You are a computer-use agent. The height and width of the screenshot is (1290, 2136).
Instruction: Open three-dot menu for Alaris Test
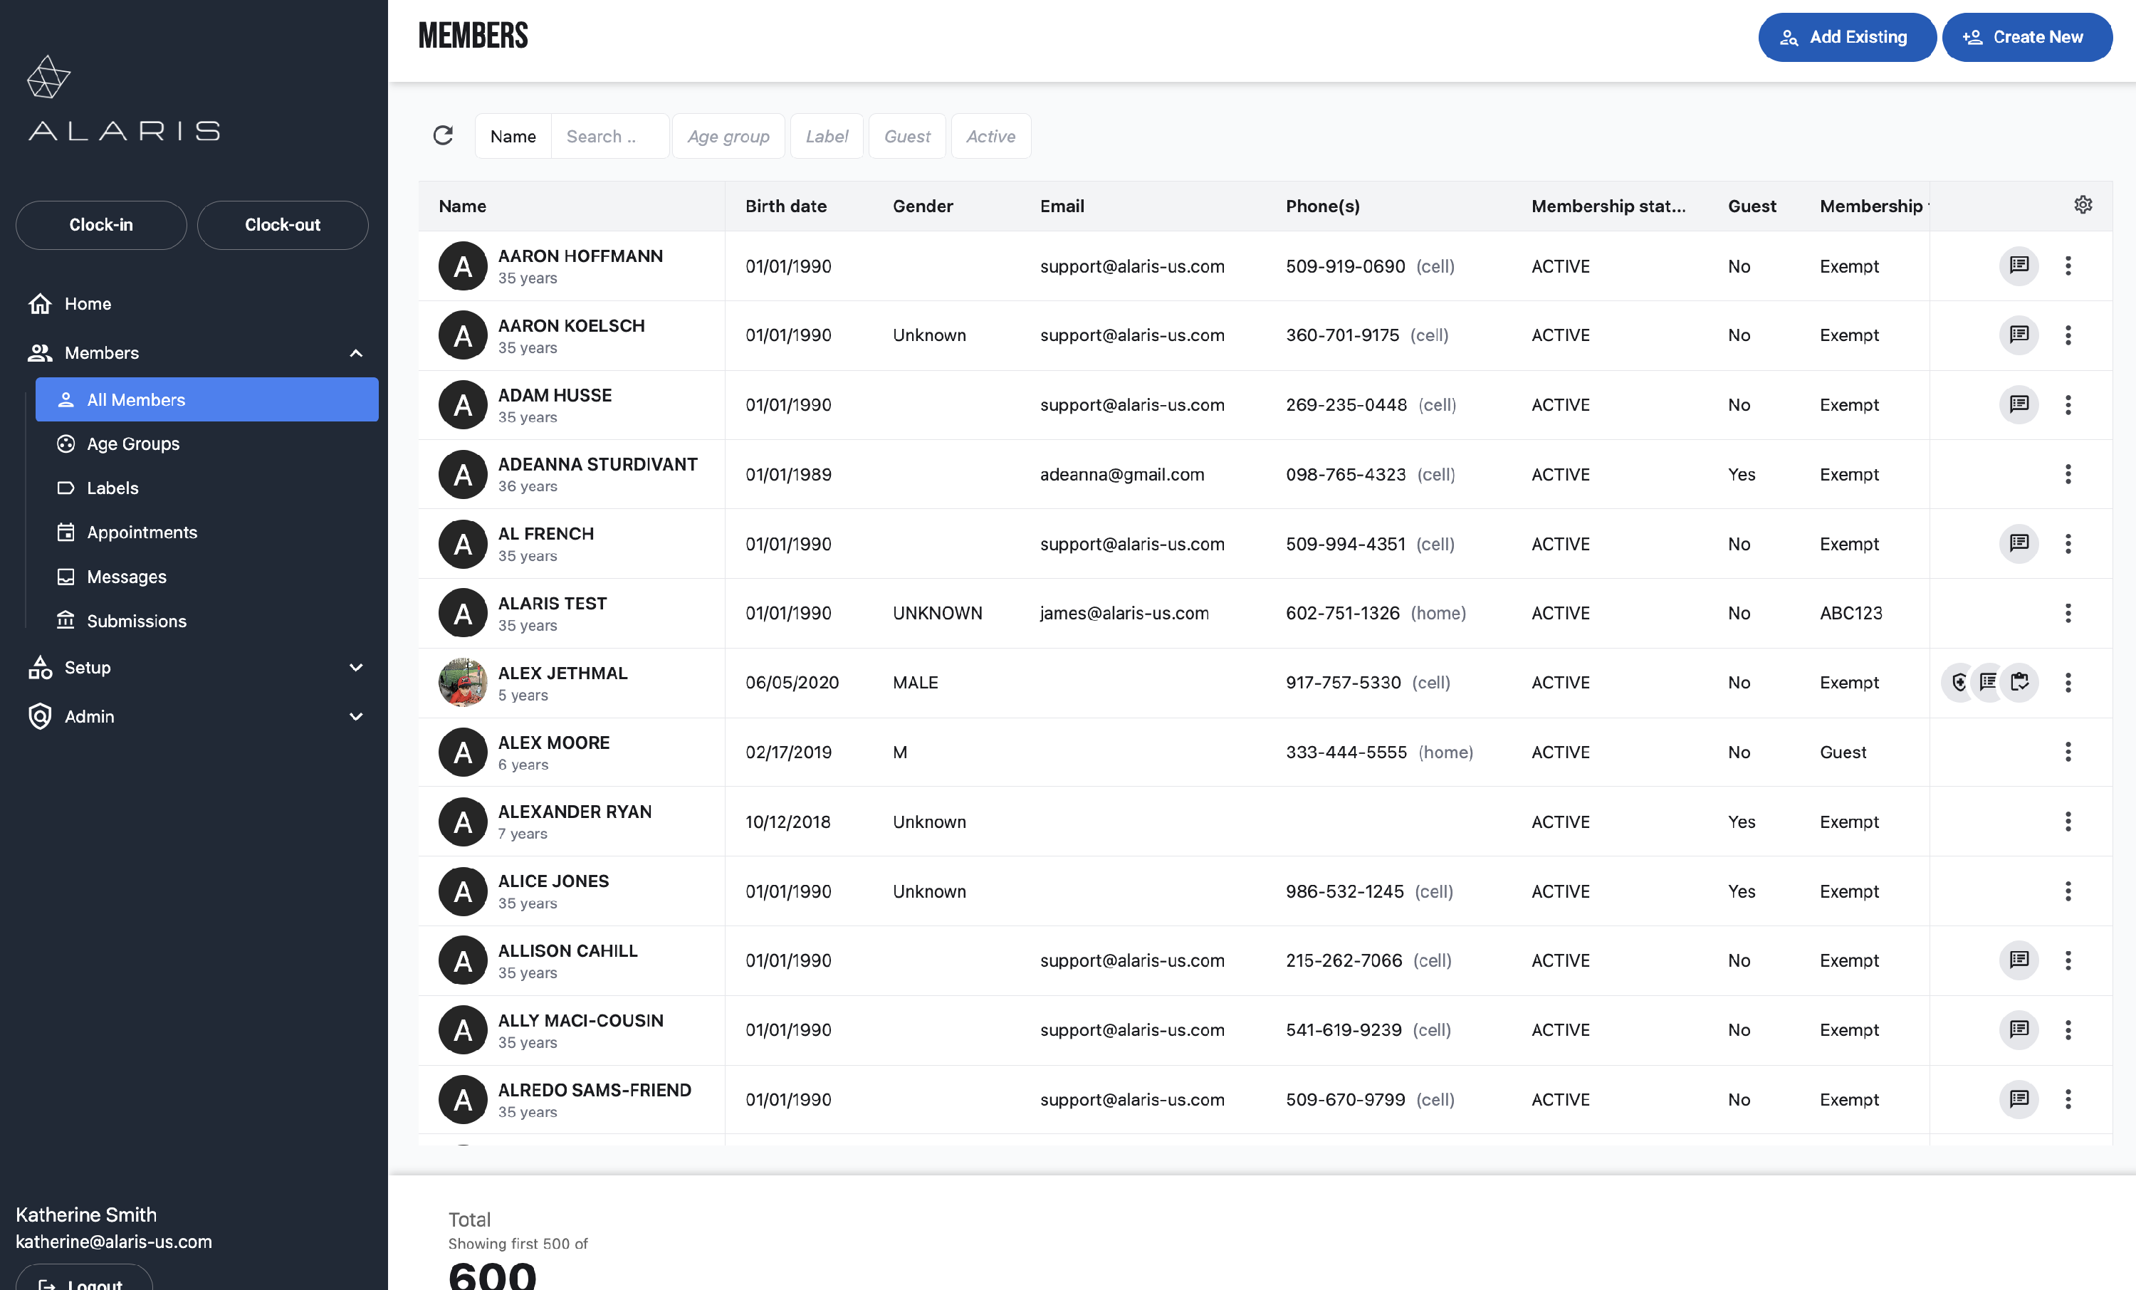pyautogui.click(x=2068, y=613)
